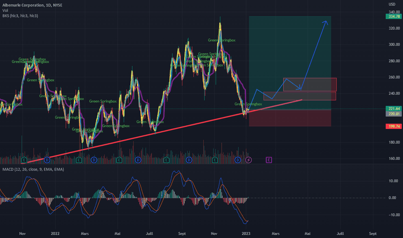The height and width of the screenshot is (238, 403).
Task: Select the Vol indicator label
Action: [x=5, y=10]
